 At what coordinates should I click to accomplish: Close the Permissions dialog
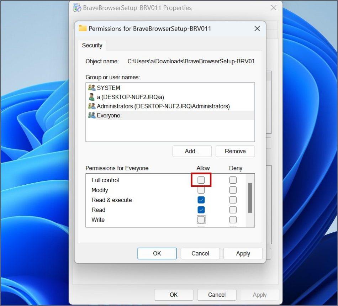(257, 28)
